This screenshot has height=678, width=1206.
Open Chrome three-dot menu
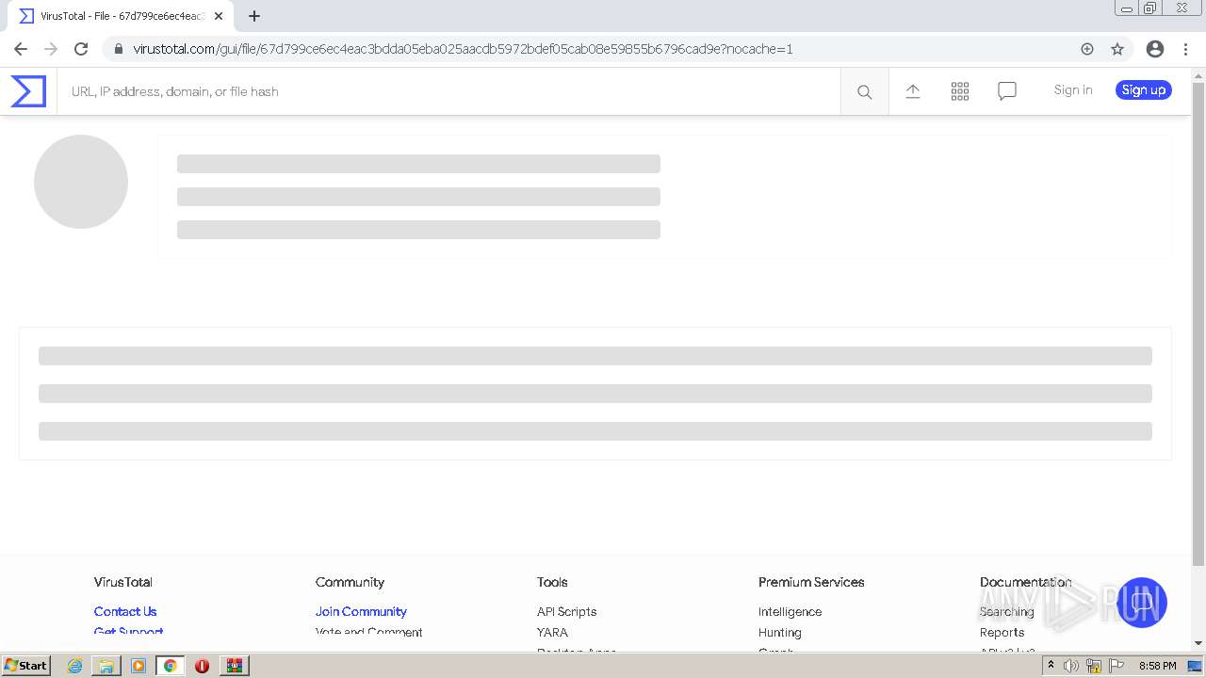pos(1185,49)
